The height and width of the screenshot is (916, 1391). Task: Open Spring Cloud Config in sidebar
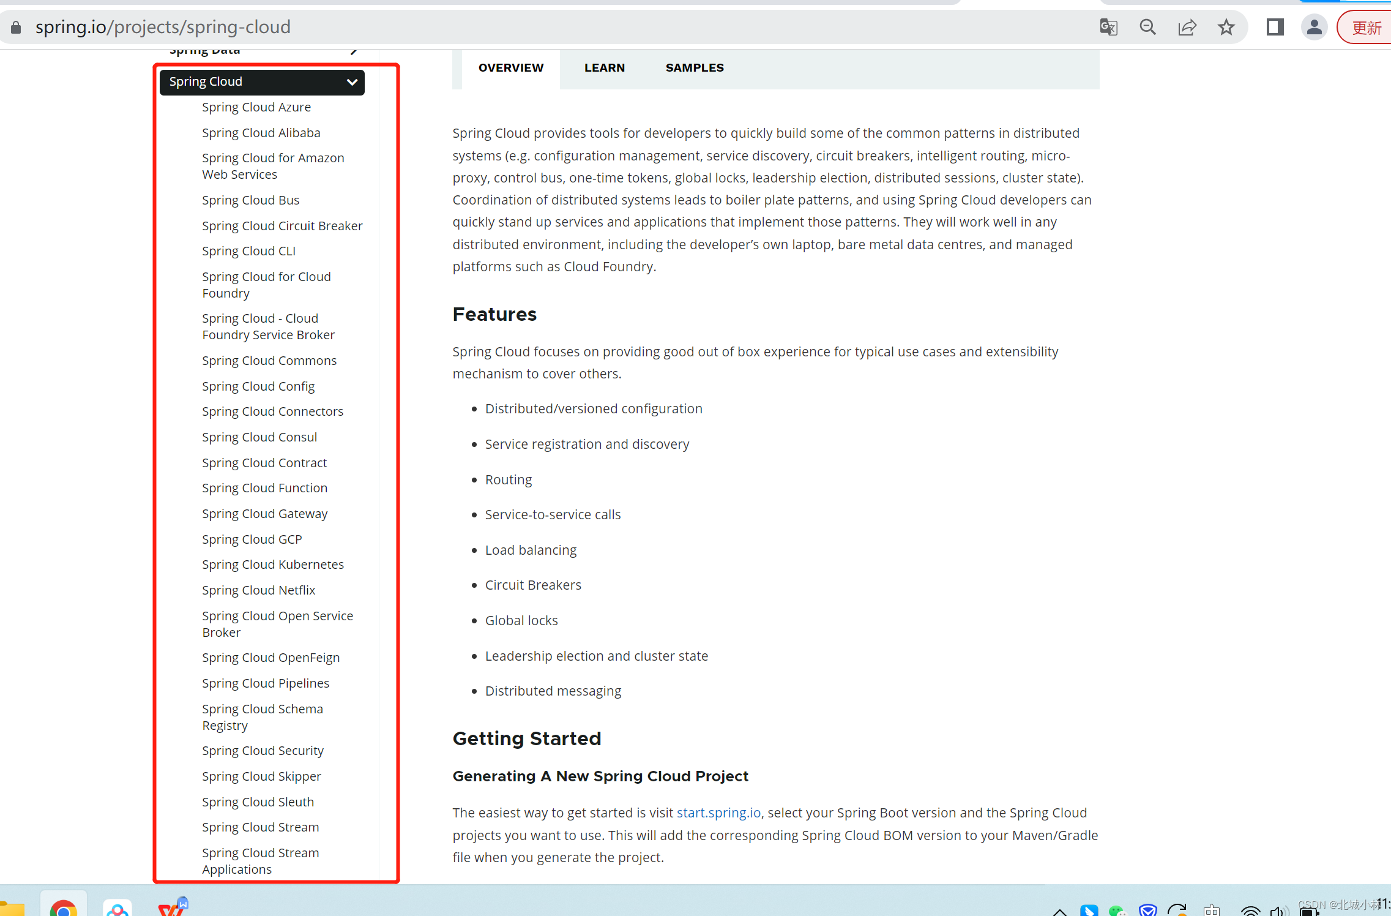[x=258, y=386]
